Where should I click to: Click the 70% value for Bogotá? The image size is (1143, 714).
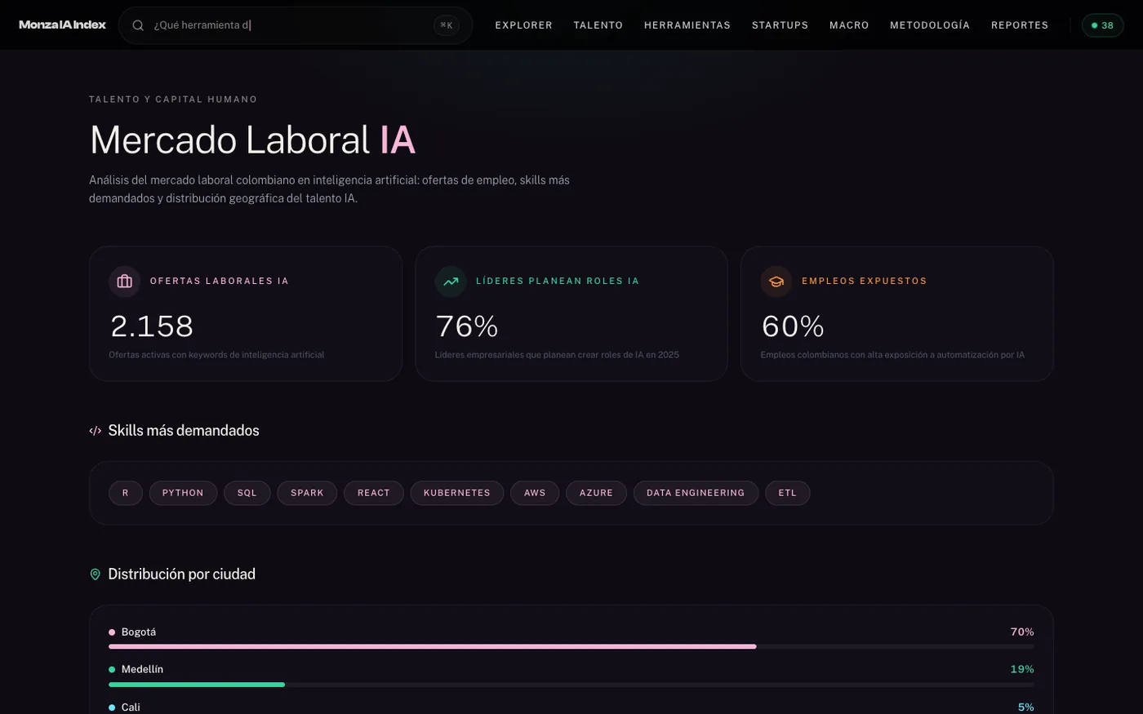(x=1022, y=632)
